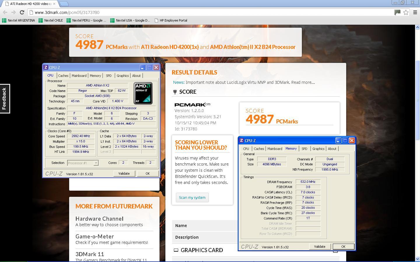Open Nextel ARGENTINA bookmark

[18, 20]
